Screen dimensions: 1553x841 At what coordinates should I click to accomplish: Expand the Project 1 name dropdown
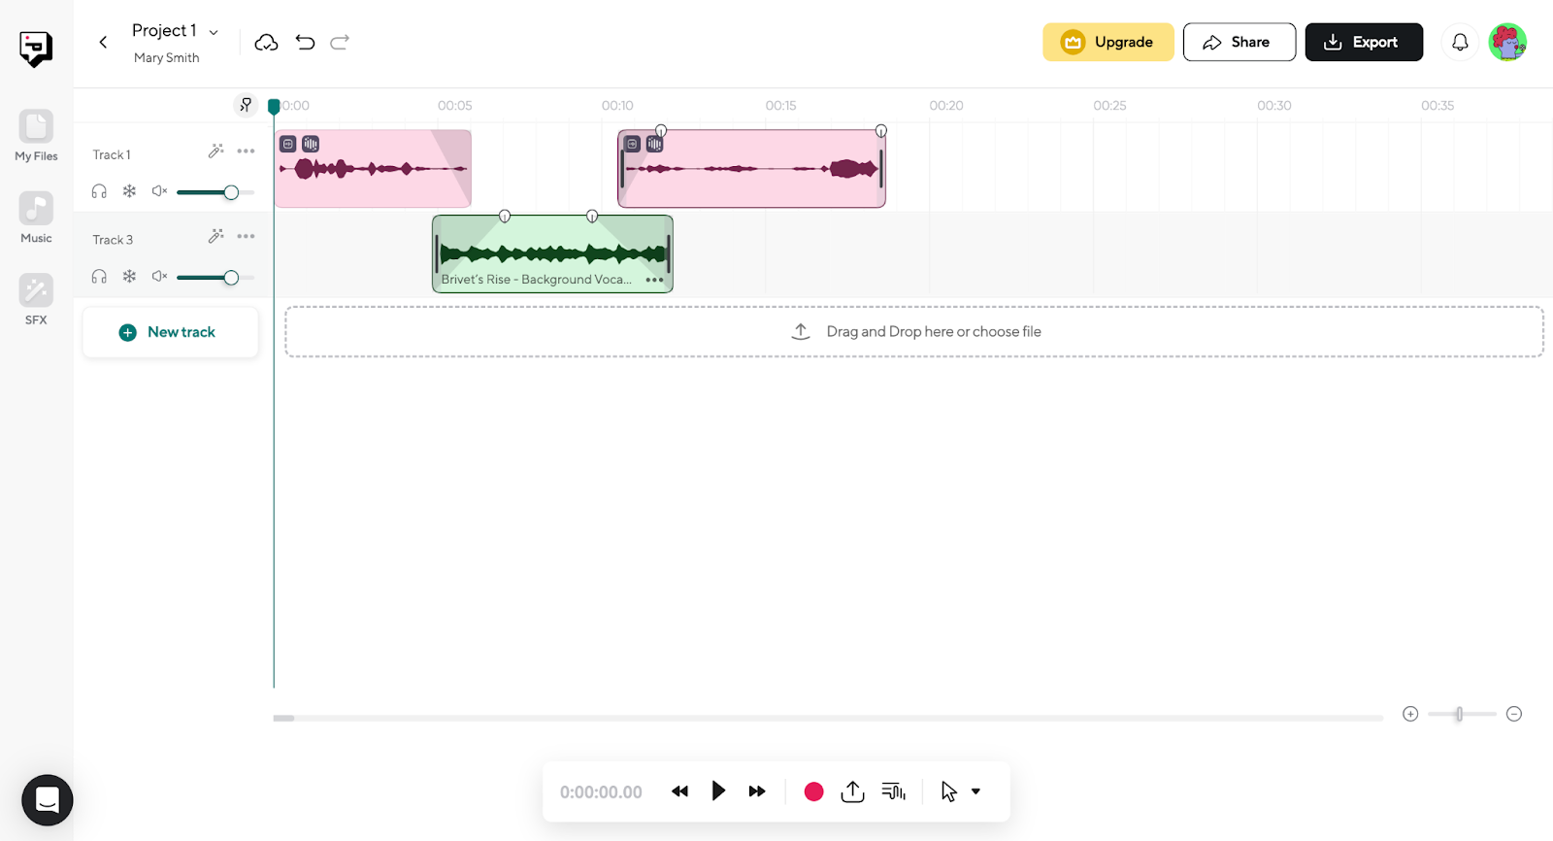click(x=214, y=33)
